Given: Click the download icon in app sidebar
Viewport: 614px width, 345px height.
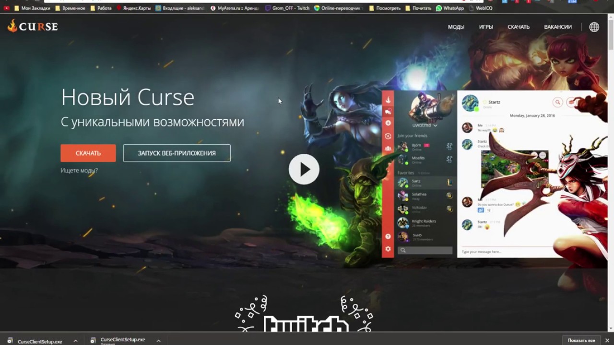Looking at the screenshot, I should tap(388, 100).
